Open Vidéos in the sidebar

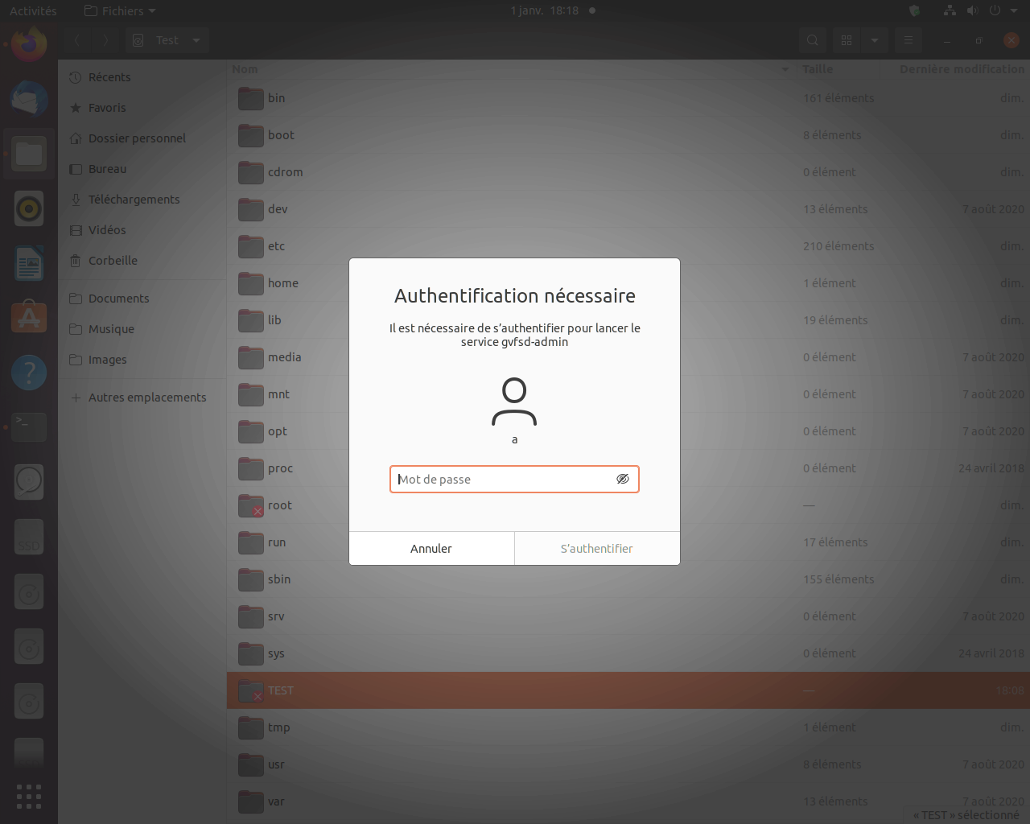pos(142,230)
